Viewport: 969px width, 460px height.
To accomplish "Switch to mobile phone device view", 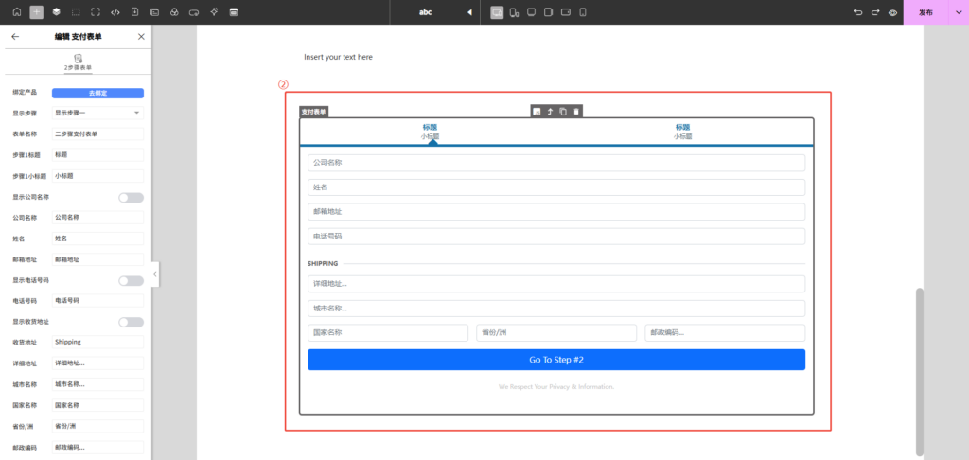I will (x=583, y=12).
